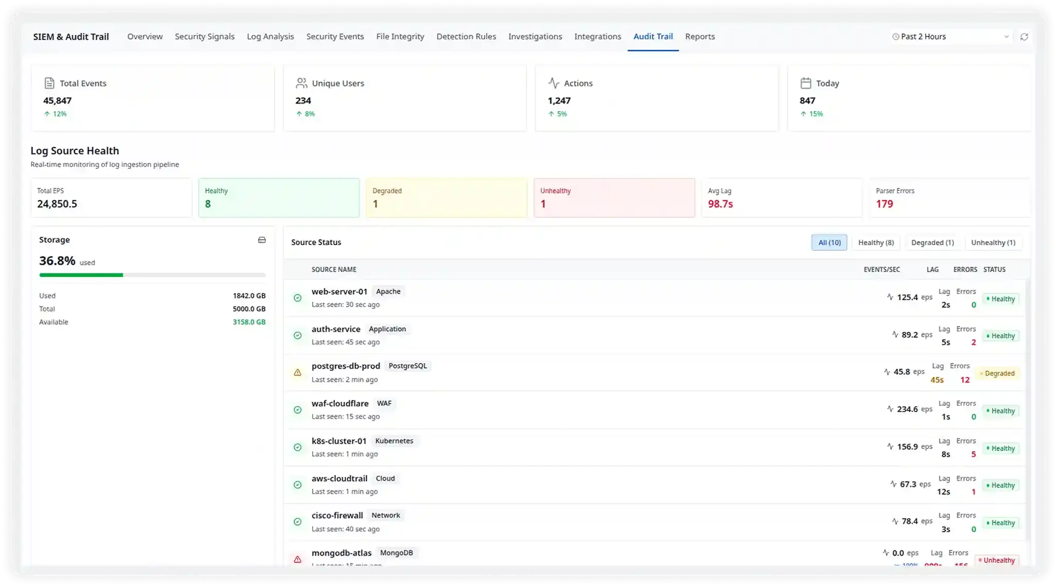Viewport: 1057px width, 587px height.
Task: Click the Unhealthy summary card
Action: (x=614, y=198)
